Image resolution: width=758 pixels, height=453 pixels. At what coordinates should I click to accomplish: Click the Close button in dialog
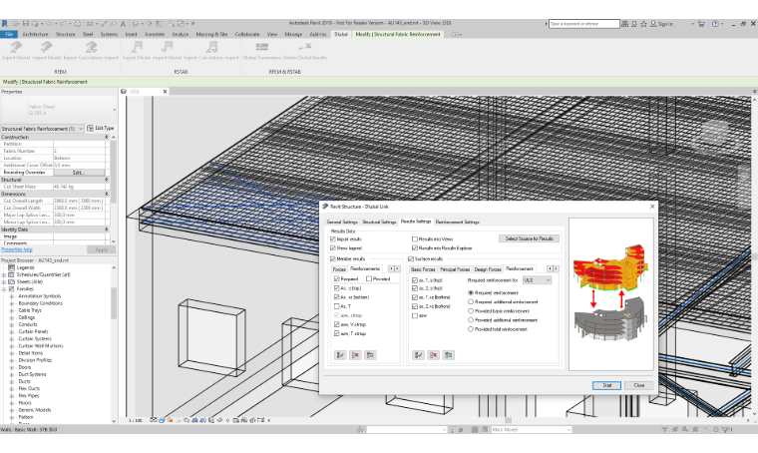point(639,385)
